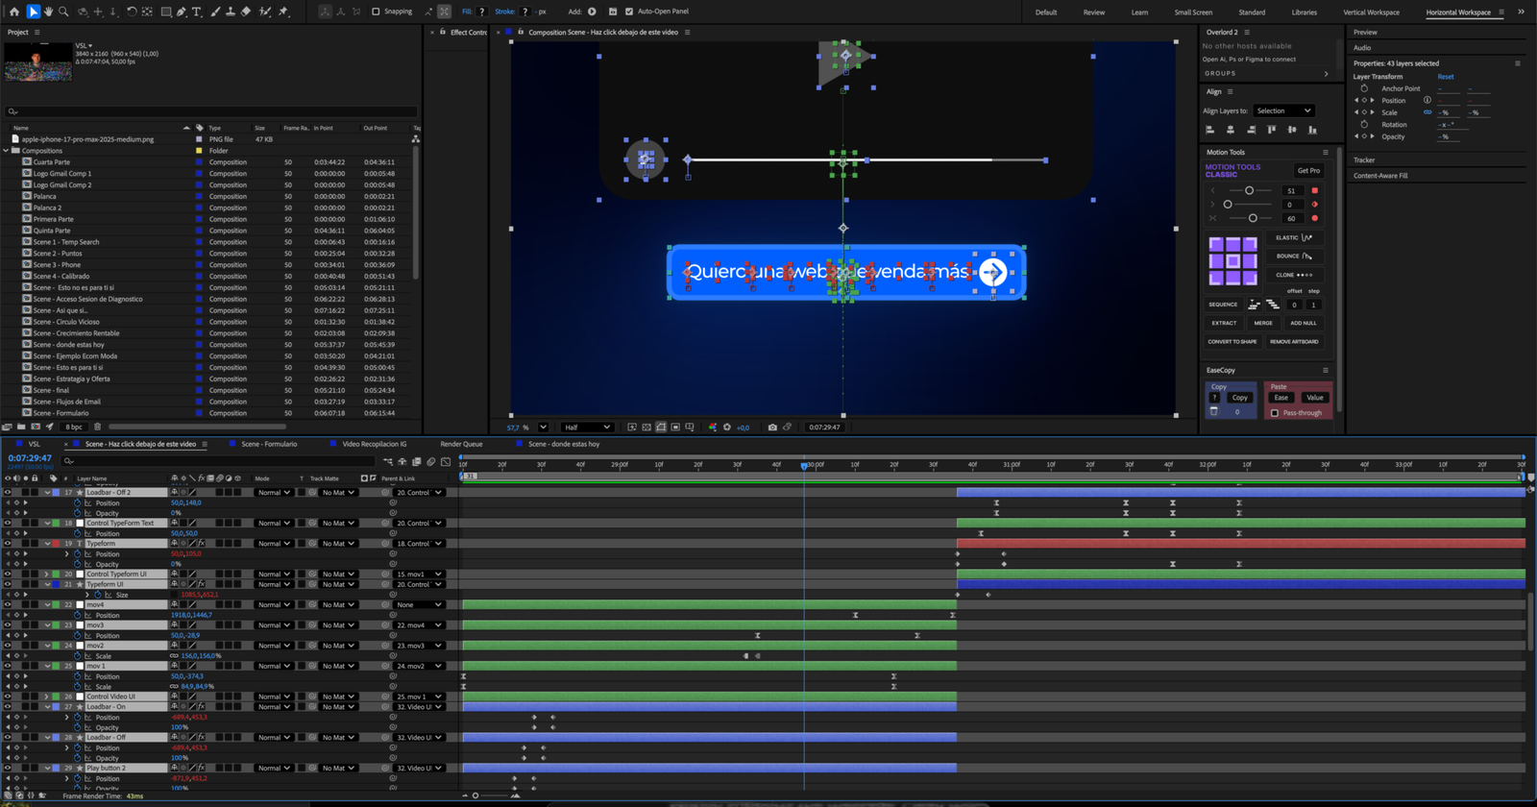Viewport: 1537px width, 807px height.
Task: Hide the Typeform layer with its eye icon
Action: [x=8, y=544]
